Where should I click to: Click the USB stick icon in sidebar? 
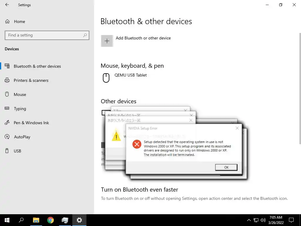click(7, 151)
